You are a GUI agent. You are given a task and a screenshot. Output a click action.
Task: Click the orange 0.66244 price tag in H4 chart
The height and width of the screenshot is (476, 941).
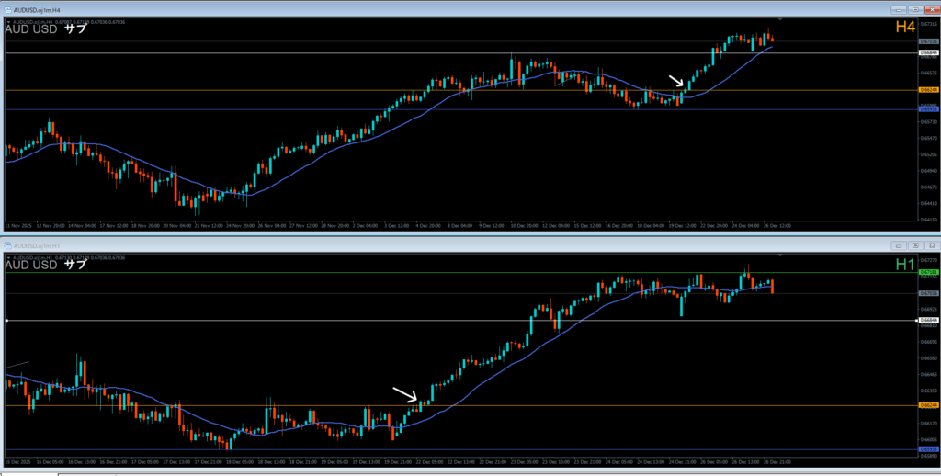click(x=927, y=90)
